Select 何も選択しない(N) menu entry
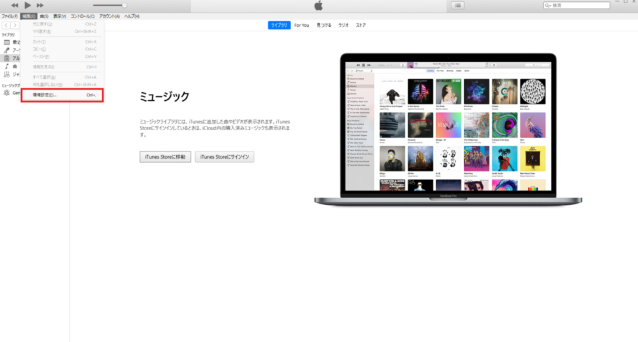638x342 pixels. pyautogui.click(x=62, y=85)
